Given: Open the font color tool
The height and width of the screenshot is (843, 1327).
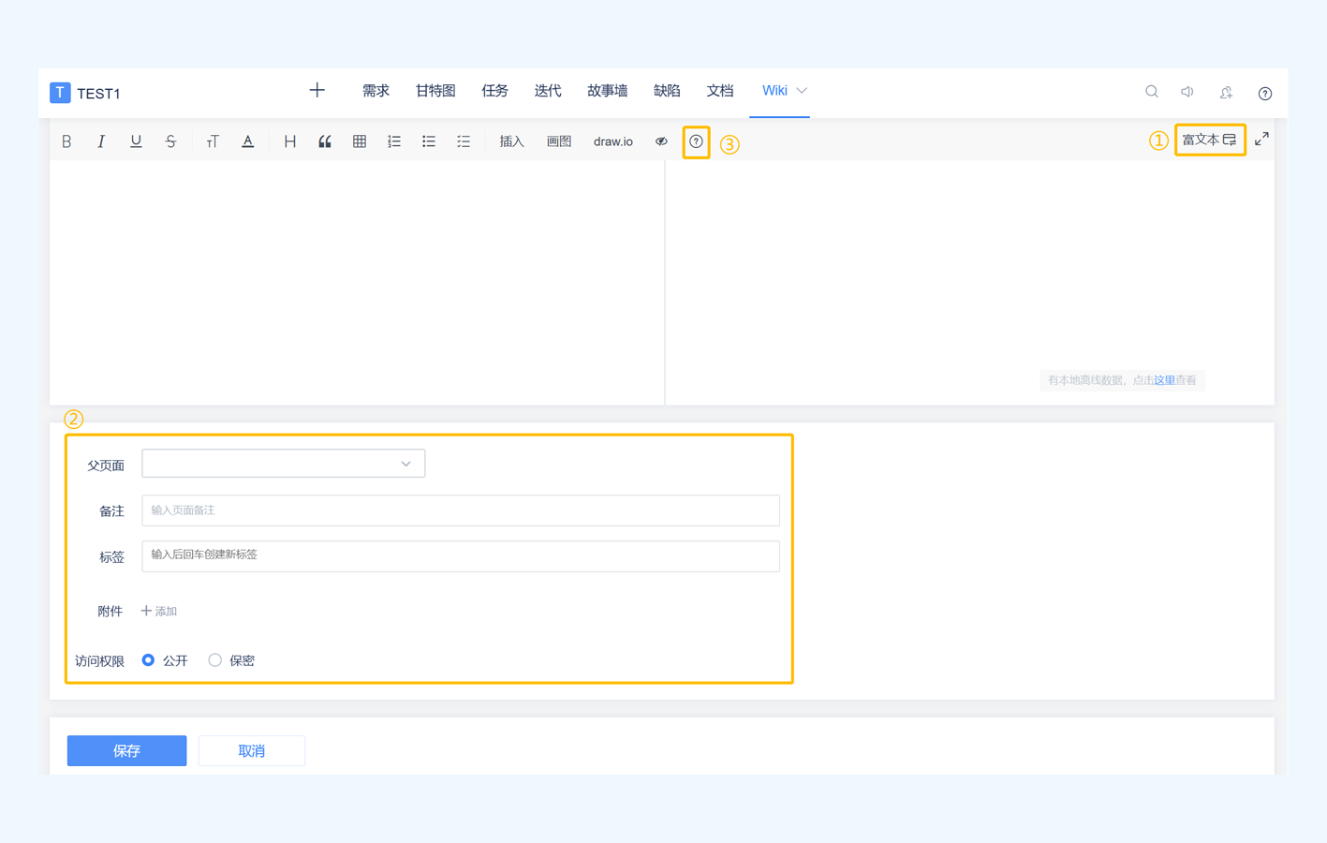Looking at the screenshot, I should point(247,141).
